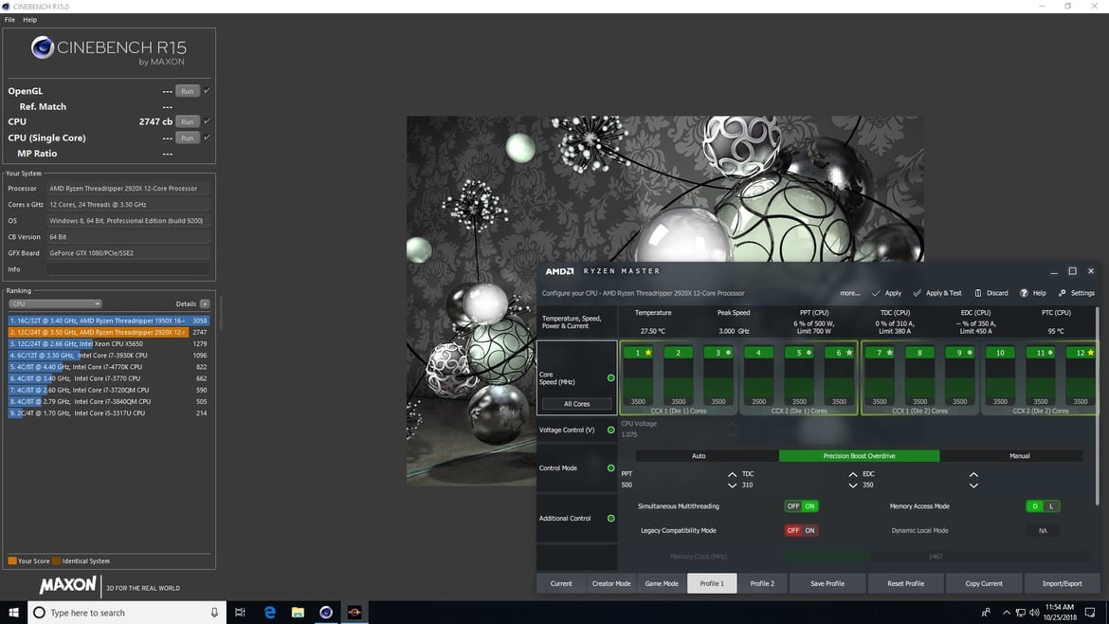Toggle the OpenGL test checkbox

tap(207, 90)
